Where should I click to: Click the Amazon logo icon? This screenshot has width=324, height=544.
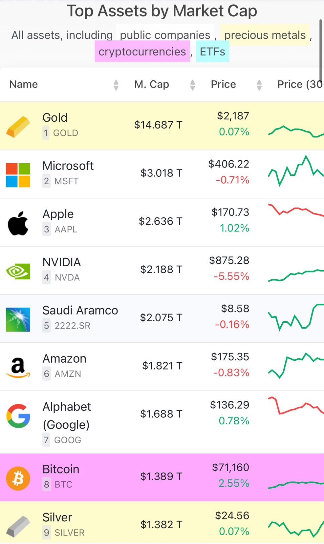[18, 367]
